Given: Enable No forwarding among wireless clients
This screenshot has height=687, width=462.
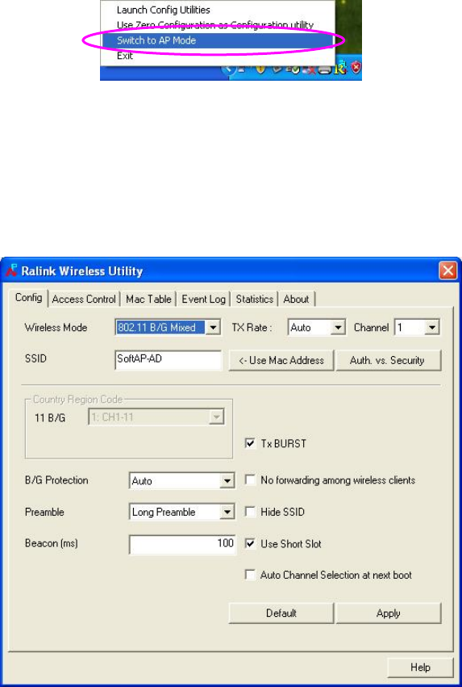Looking at the screenshot, I should click(x=250, y=480).
